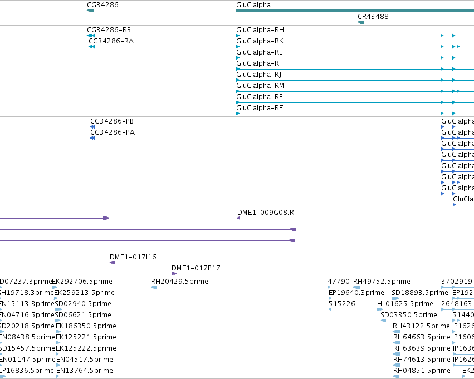Select BAC clone DME1-017P17 label
This screenshot has width=474, height=379.
click(x=196, y=268)
